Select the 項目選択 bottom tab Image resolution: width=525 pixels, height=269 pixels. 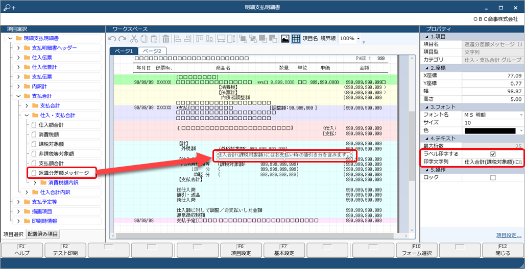[13, 234]
